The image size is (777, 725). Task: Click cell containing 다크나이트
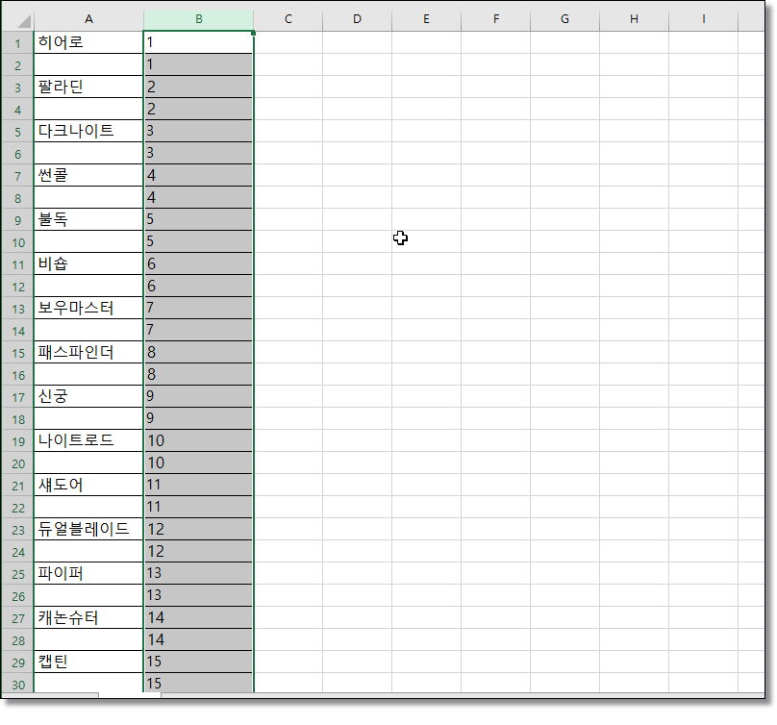coord(88,131)
